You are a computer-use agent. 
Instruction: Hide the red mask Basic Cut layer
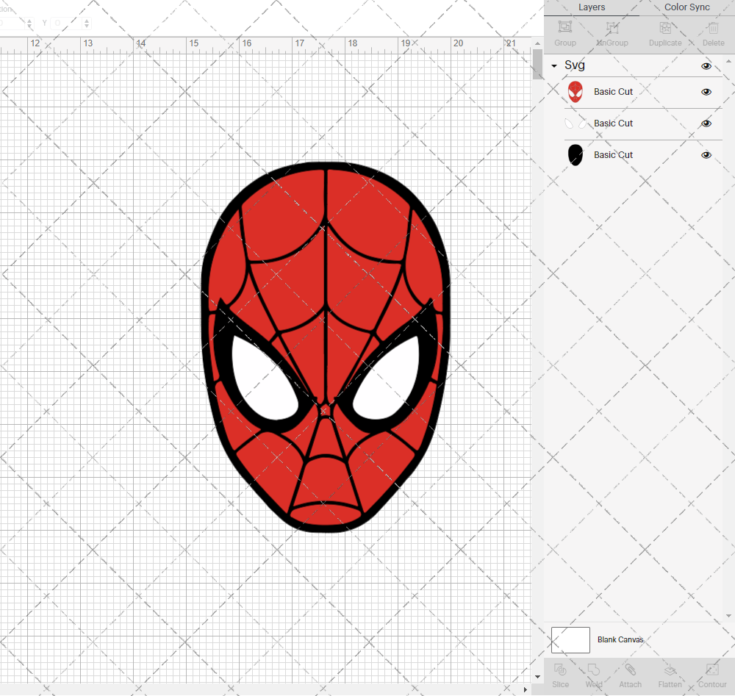pos(706,92)
